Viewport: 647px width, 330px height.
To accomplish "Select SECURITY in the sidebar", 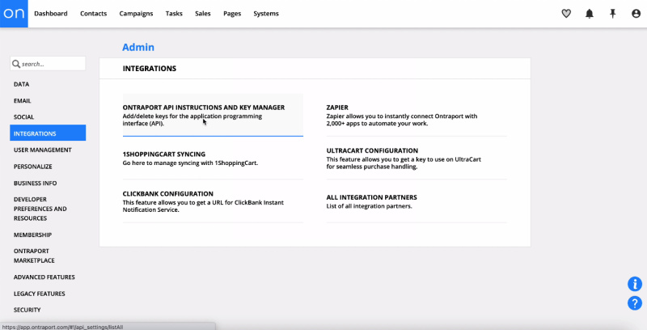I will pyautogui.click(x=27, y=310).
